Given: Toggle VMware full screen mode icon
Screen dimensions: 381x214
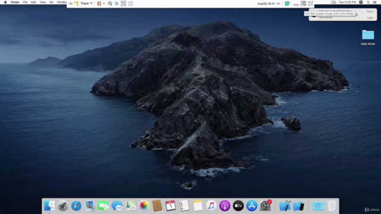Looking at the screenshot, I should 123,4.
